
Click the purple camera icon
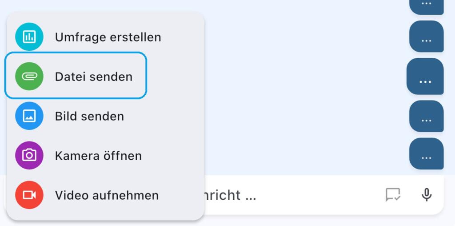[x=29, y=155]
